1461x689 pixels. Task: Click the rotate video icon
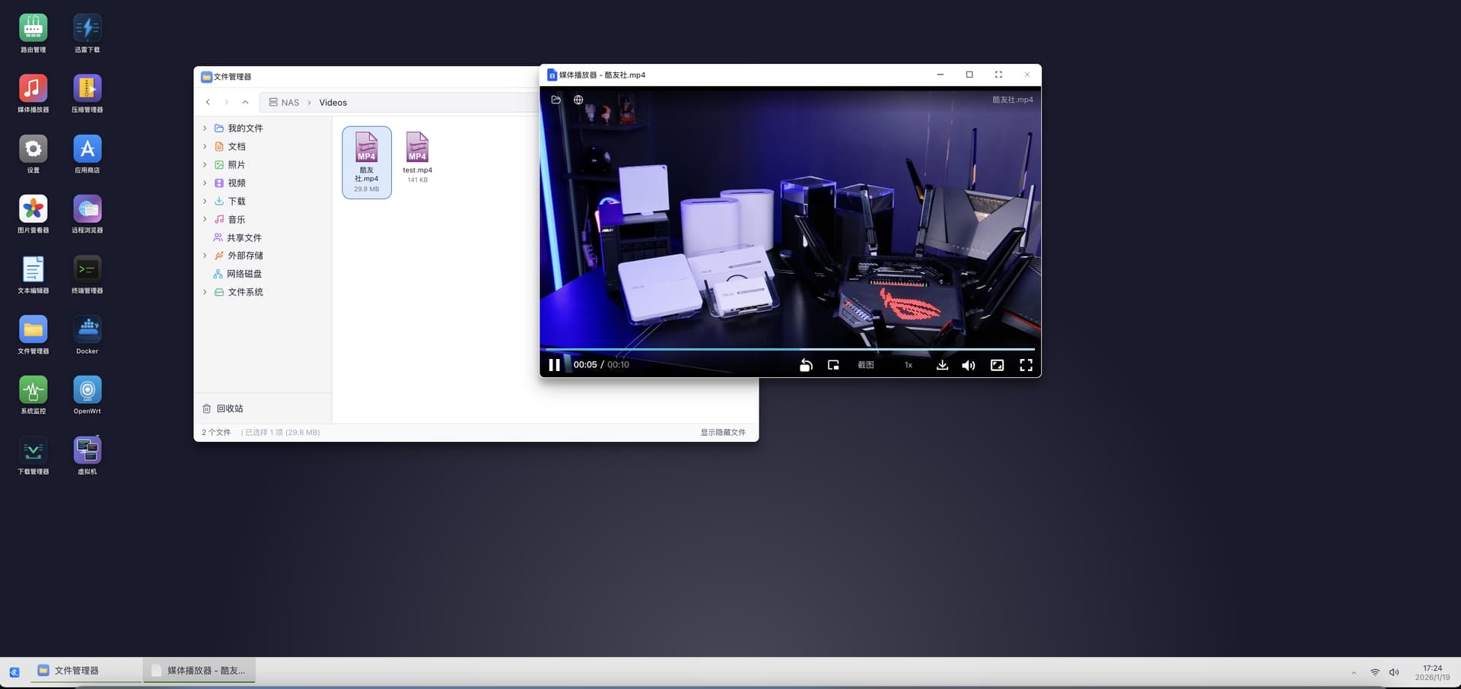(806, 365)
